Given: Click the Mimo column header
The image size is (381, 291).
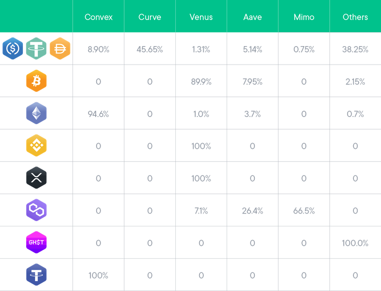Looking at the screenshot, I should 304,17.
